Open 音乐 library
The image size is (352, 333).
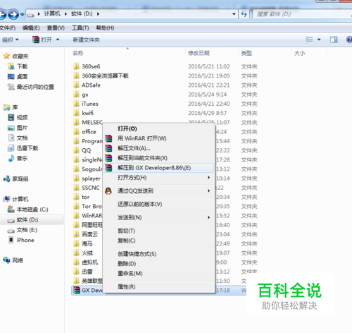coord(18,158)
